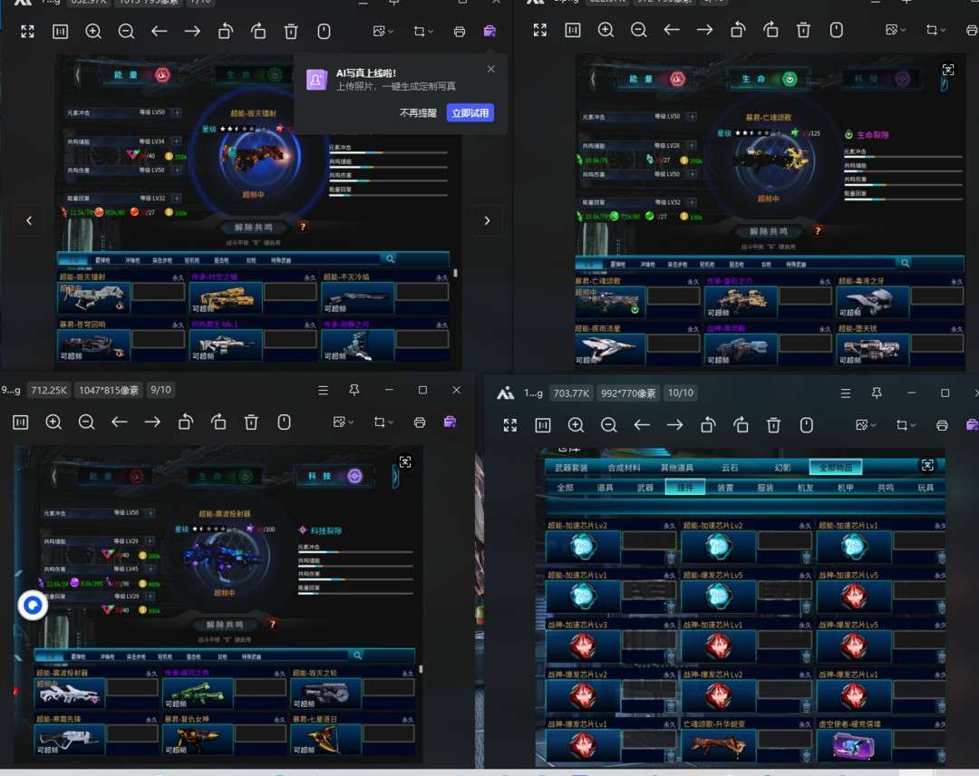Click the 立即试用 button
Image resolution: width=979 pixels, height=776 pixels.
470,113
